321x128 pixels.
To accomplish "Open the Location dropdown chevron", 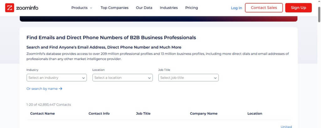I will pos(149,78).
